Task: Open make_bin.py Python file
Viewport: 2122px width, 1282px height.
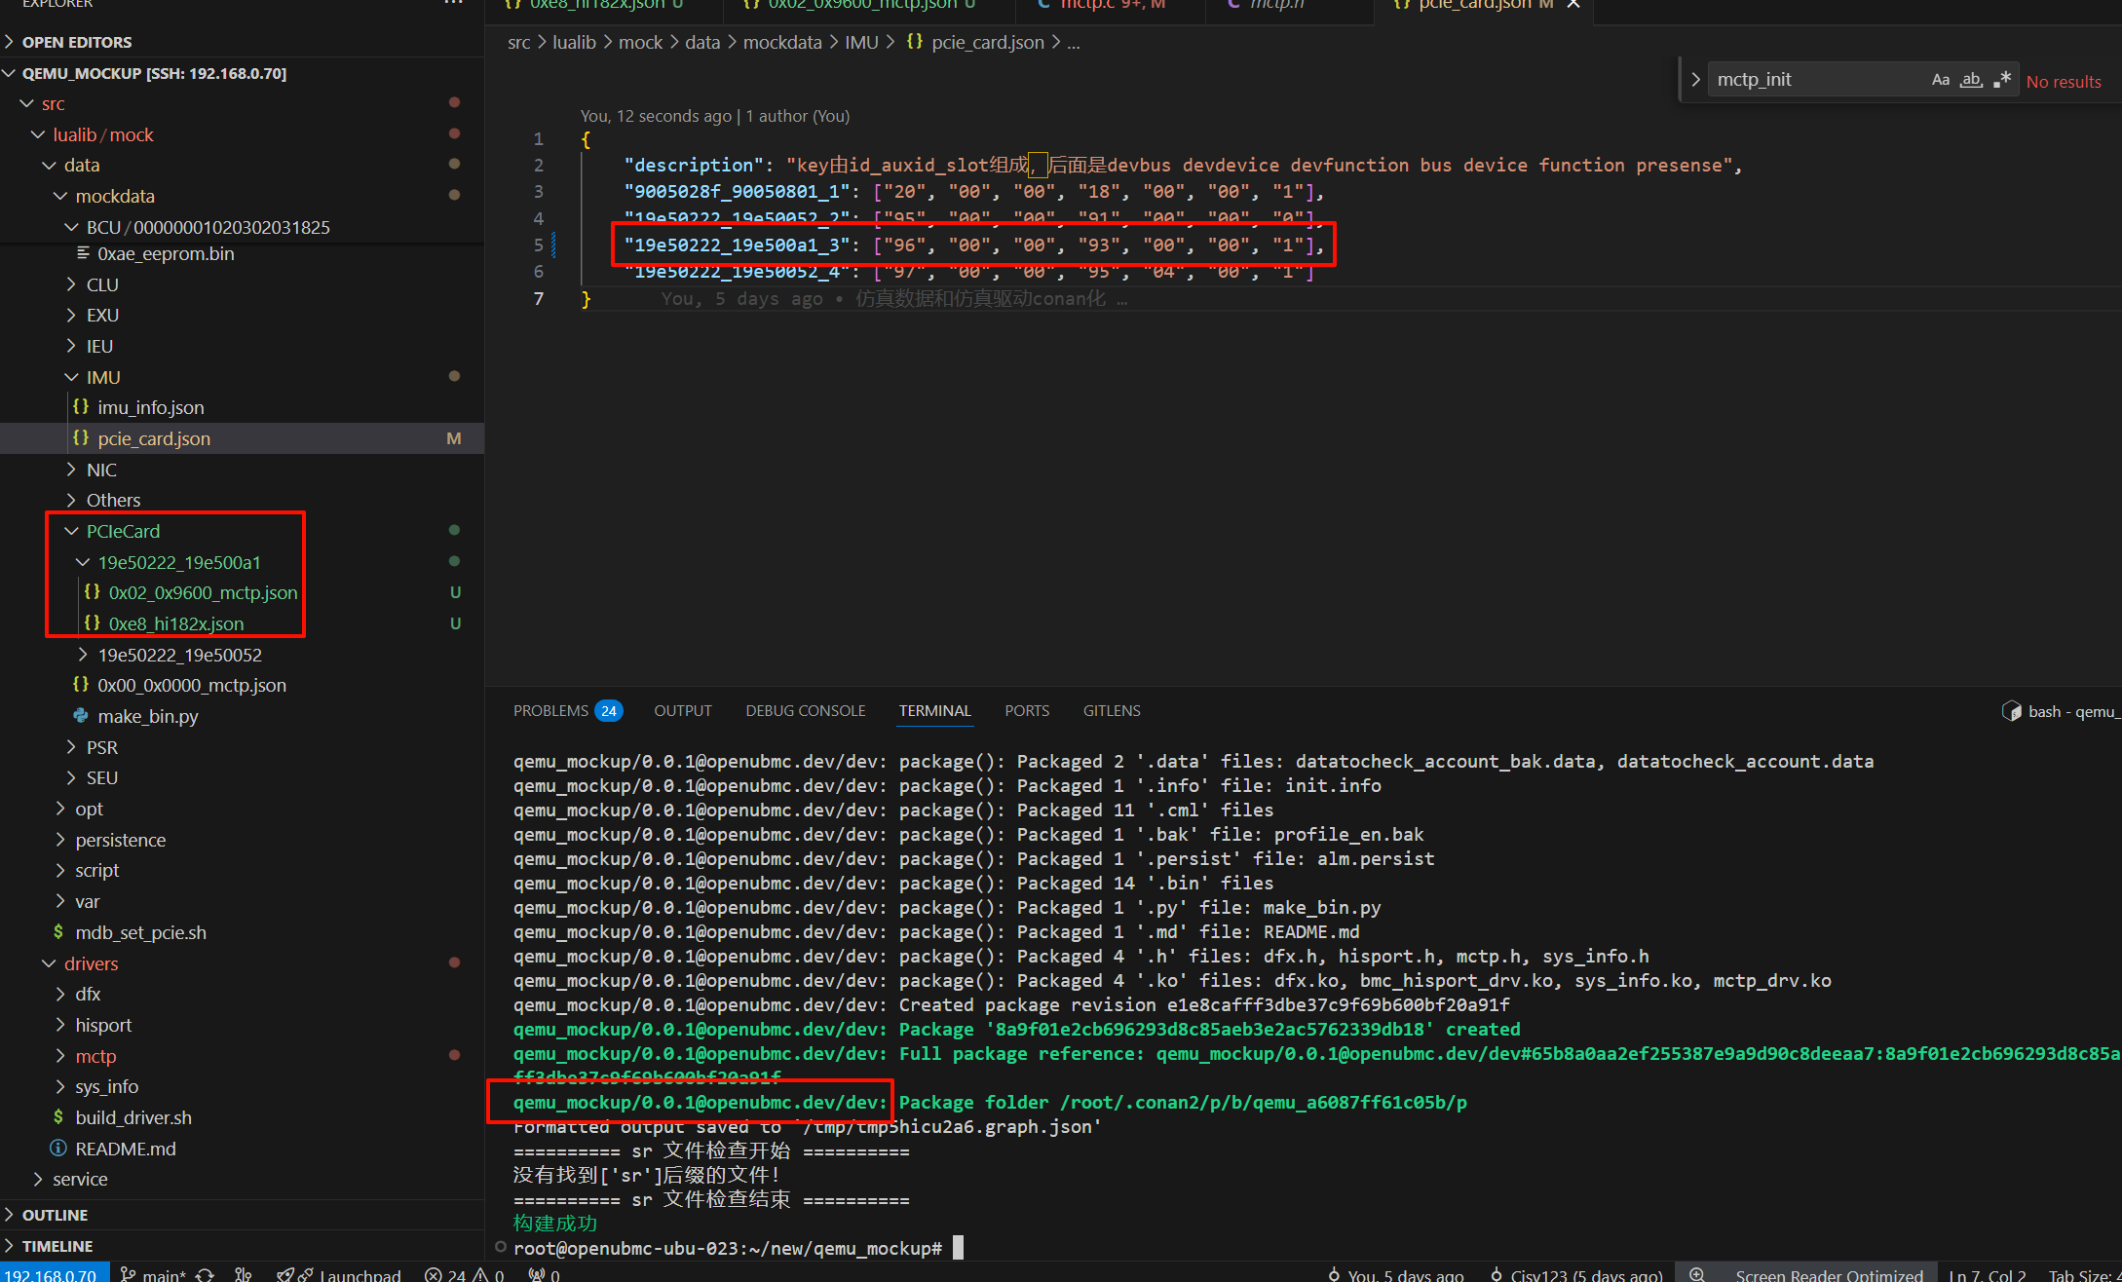Action: 147,716
